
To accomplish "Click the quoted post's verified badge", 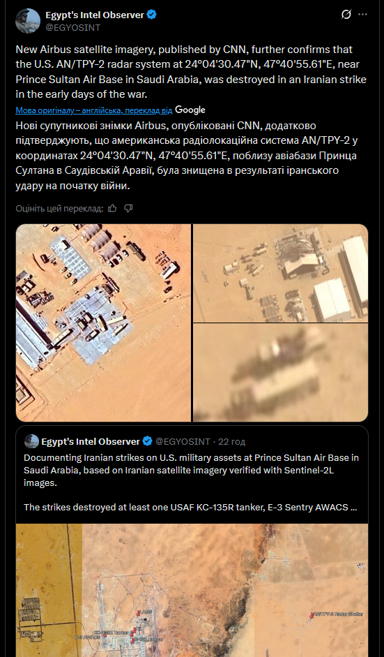I will pos(147,441).
